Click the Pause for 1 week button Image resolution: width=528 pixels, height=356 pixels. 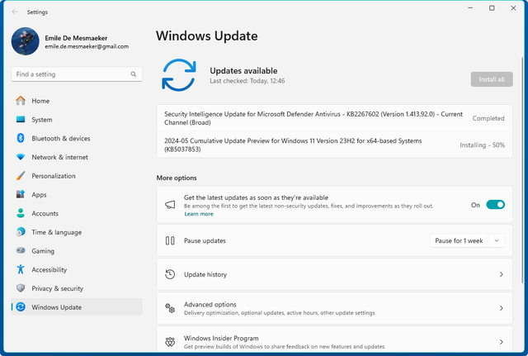(459, 240)
